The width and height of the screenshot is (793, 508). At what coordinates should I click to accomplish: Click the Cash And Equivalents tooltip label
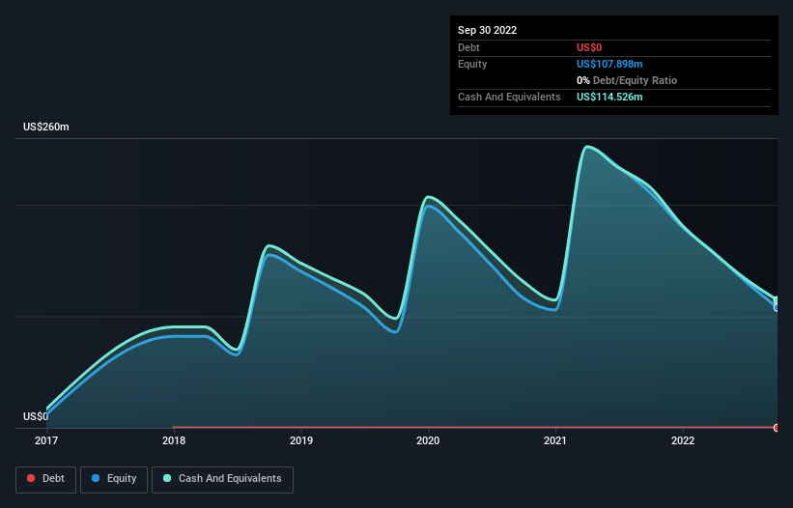tap(509, 97)
